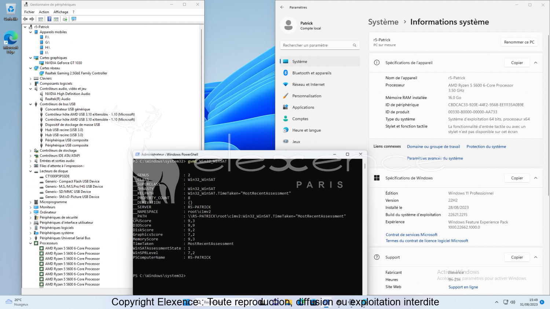
Task: Open the weather widget showing 20°C Nuageux
Action: click(x=17, y=302)
